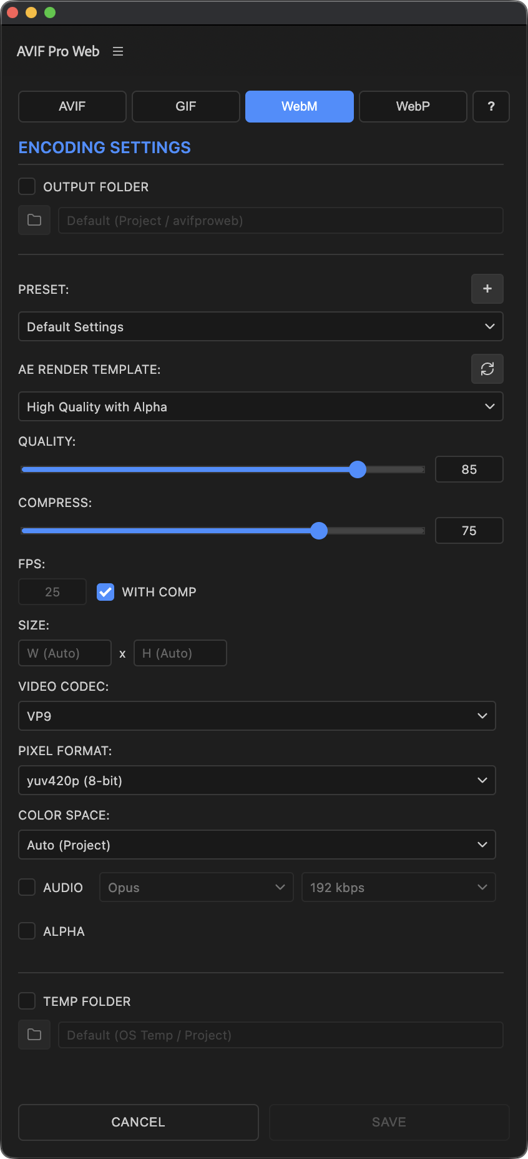Click the FPS field showing 25
The width and height of the screenshot is (528, 1159).
pyautogui.click(x=52, y=591)
